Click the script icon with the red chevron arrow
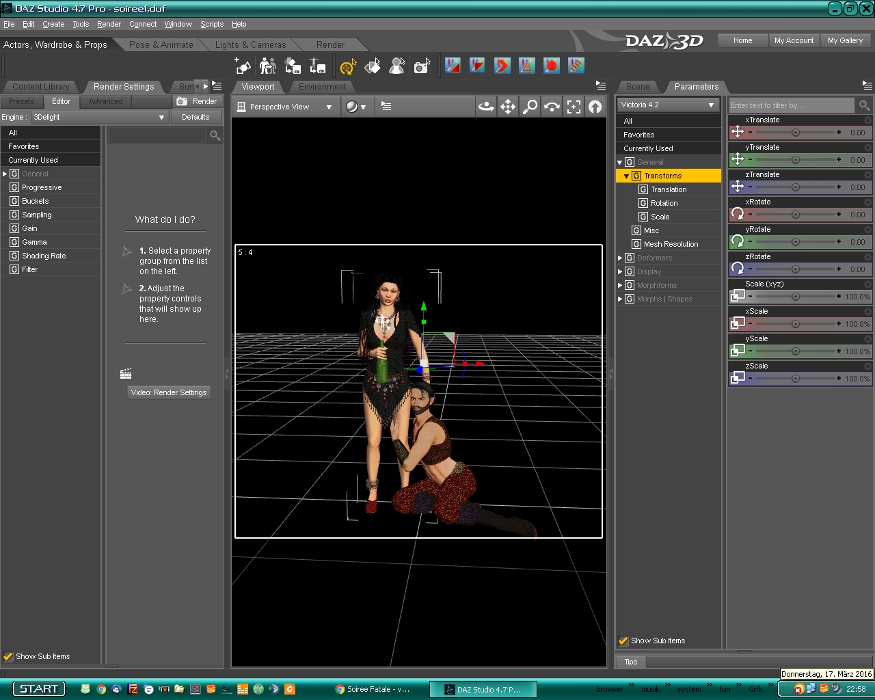Screen dimensions: 875x700 502,66
